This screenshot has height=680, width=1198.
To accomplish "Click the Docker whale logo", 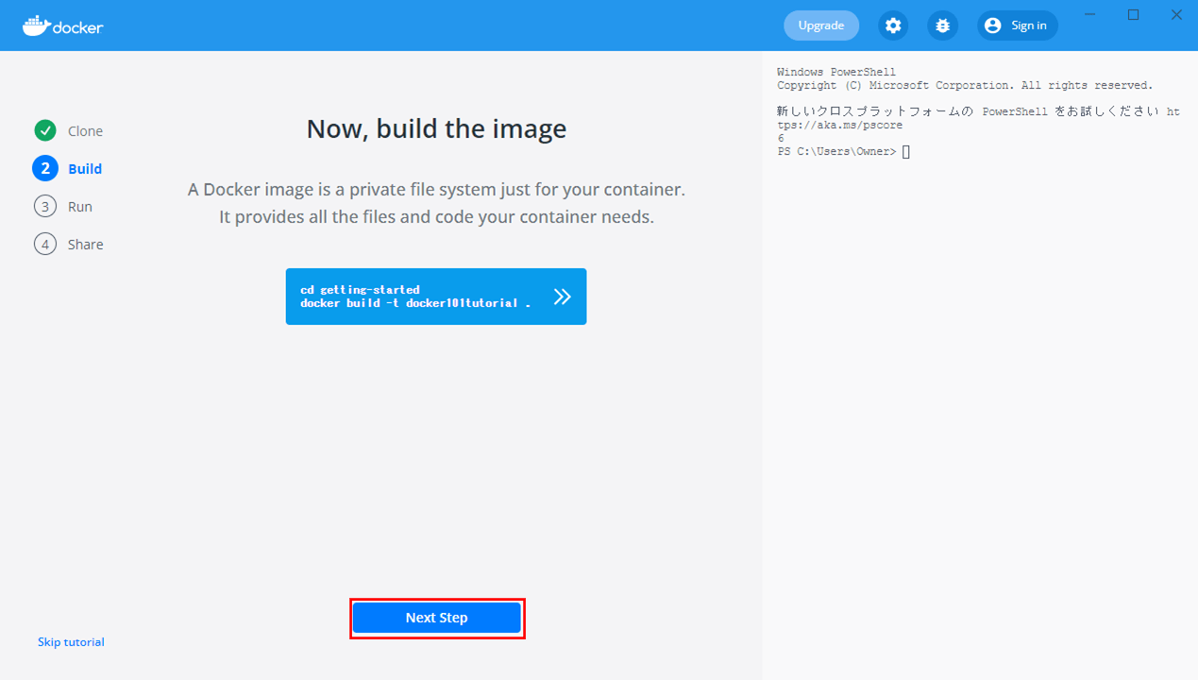I will pos(62,25).
